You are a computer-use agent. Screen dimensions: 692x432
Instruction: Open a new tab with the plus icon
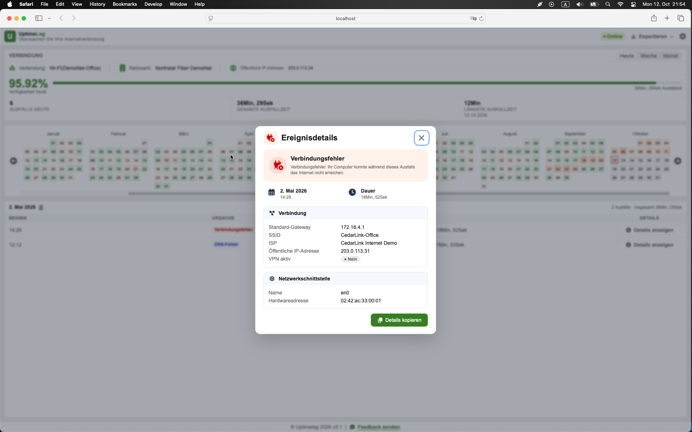point(667,18)
